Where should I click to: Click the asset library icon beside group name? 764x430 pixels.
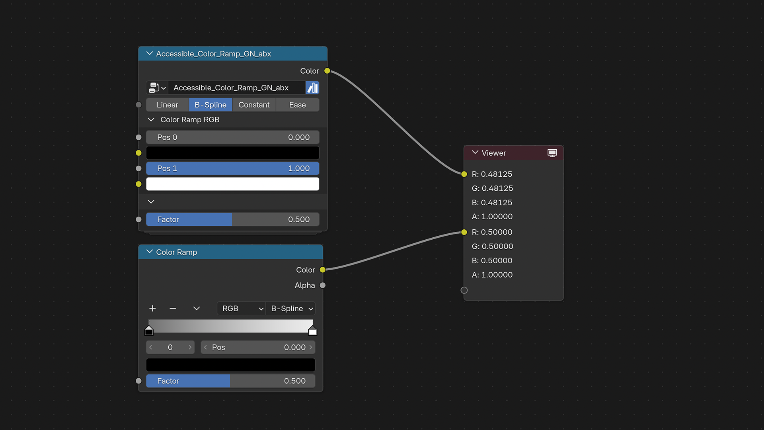pos(312,88)
